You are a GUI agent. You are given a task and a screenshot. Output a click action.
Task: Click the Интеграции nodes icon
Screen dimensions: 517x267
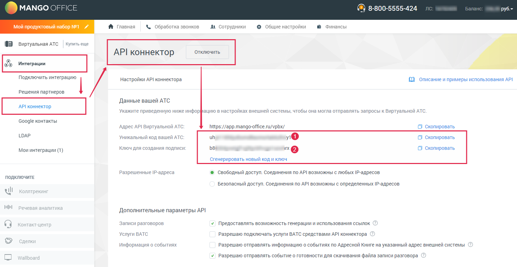point(9,63)
